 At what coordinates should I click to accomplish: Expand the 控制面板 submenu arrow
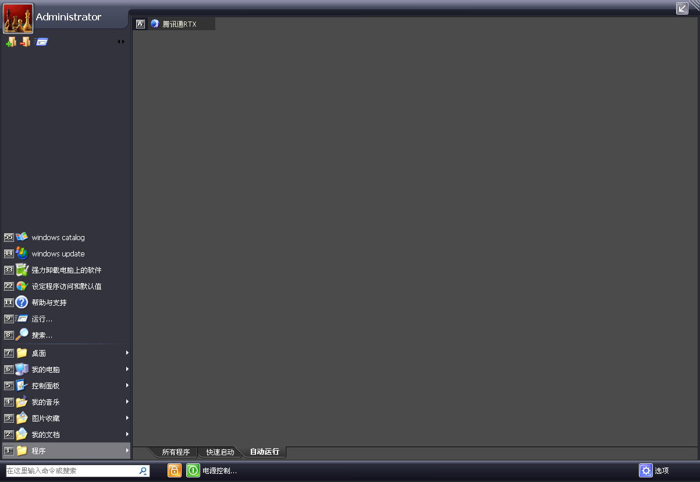pos(127,385)
